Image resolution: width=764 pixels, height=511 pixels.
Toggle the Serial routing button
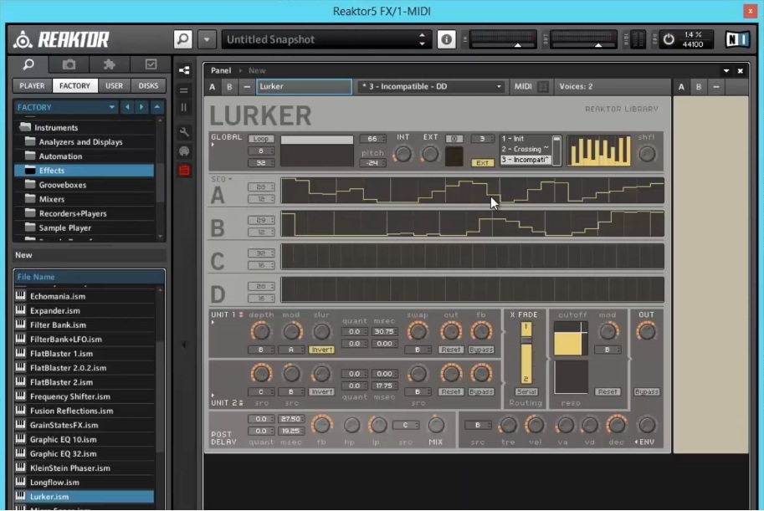tap(526, 391)
